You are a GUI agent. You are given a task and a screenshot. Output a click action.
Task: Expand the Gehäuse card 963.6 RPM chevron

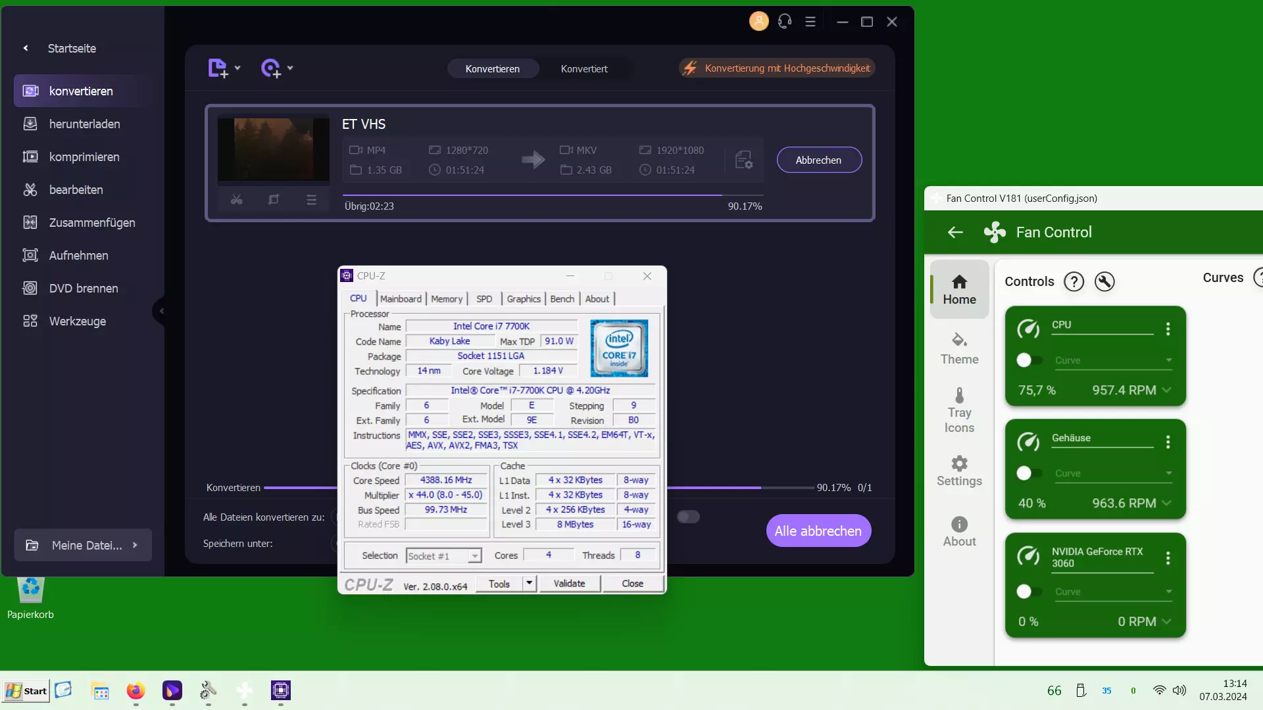click(x=1166, y=503)
